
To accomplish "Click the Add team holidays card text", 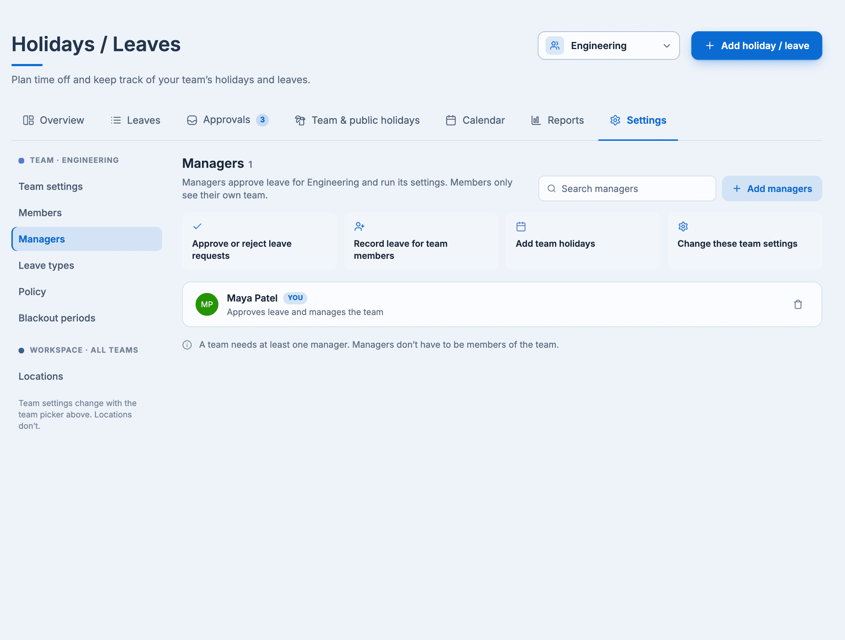I will (555, 244).
